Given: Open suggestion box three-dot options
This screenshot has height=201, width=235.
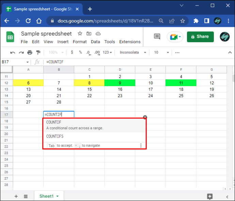Looking at the screenshot, I should click(141, 146).
